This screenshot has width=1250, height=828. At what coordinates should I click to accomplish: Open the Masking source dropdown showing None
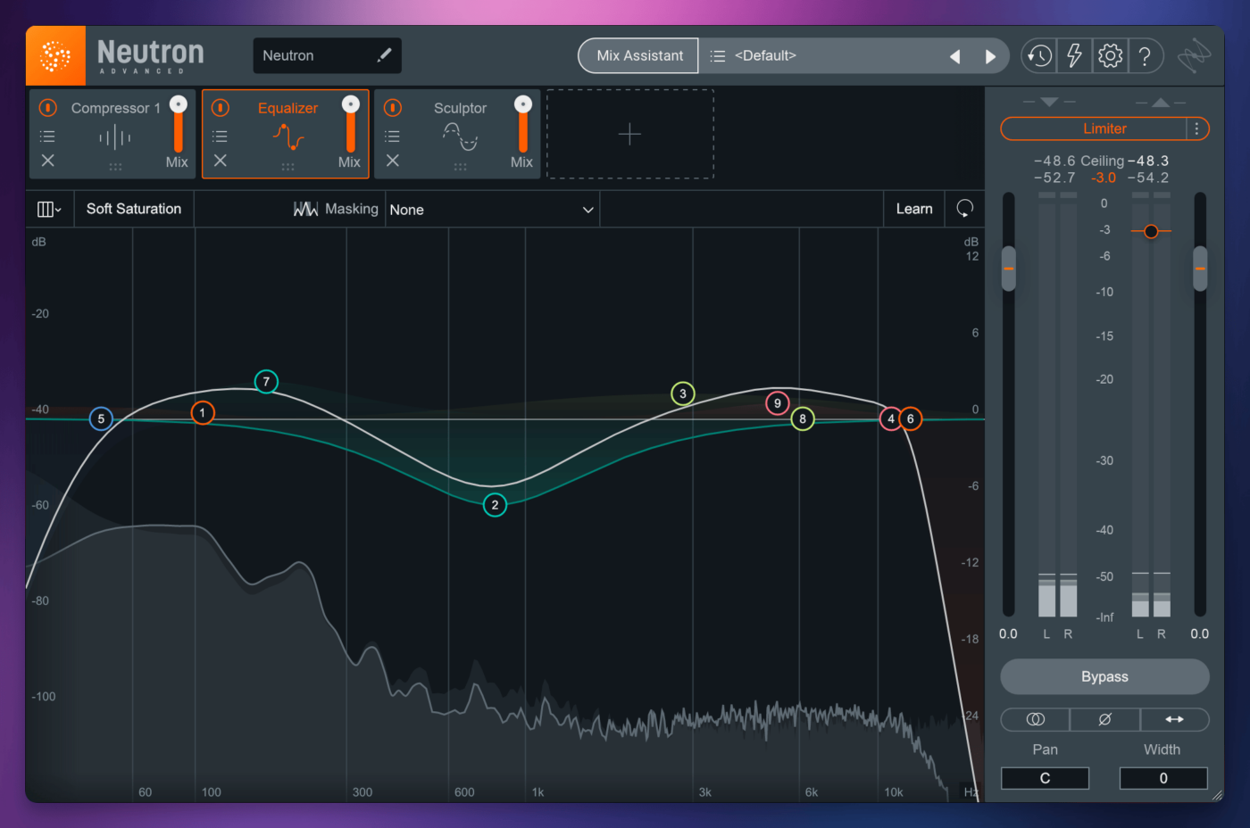(492, 210)
